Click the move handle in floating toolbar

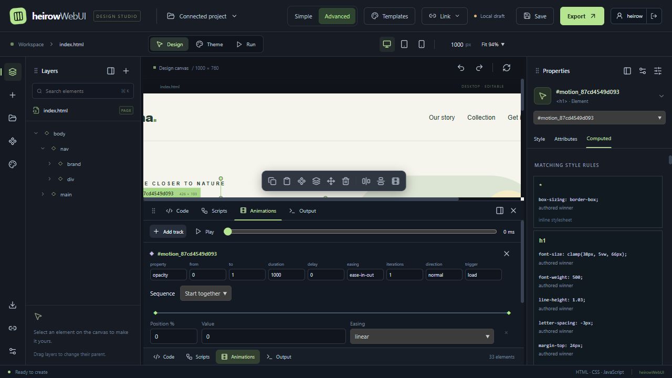point(331,181)
